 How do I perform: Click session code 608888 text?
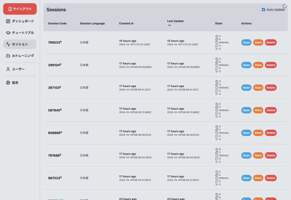point(54,133)
